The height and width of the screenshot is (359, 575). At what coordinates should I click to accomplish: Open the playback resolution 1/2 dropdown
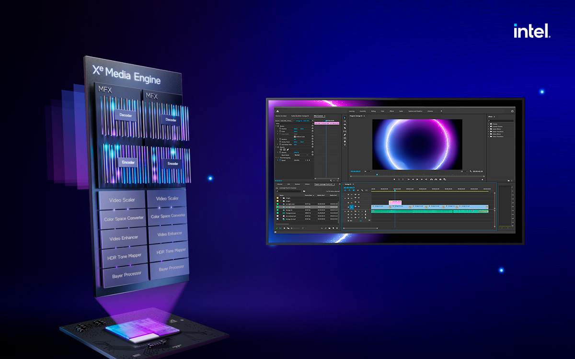coord(464,171)
